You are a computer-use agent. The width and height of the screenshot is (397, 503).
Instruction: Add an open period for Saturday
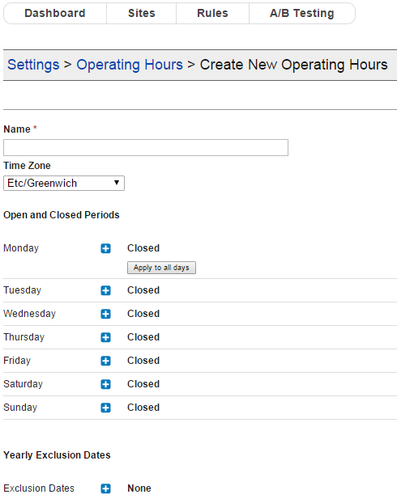click(x=105, y=384)
